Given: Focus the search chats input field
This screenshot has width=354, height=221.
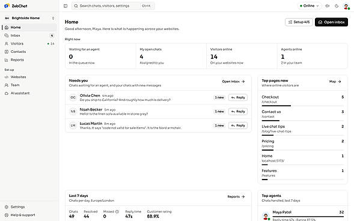Looking at the screenshot, I should 113,6.
